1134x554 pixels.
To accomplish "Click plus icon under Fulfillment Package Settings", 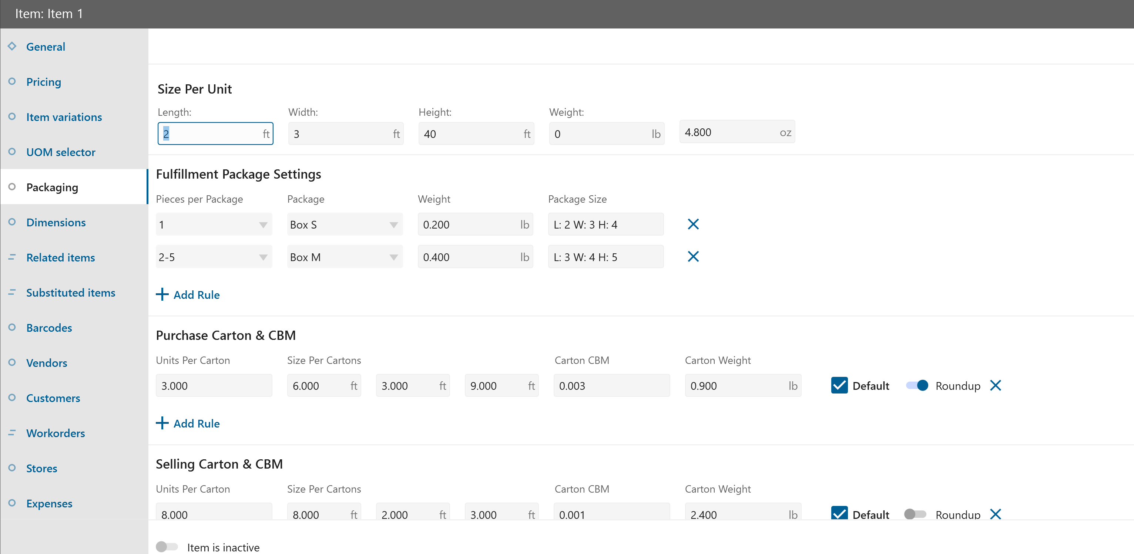I will click(162, 294).
